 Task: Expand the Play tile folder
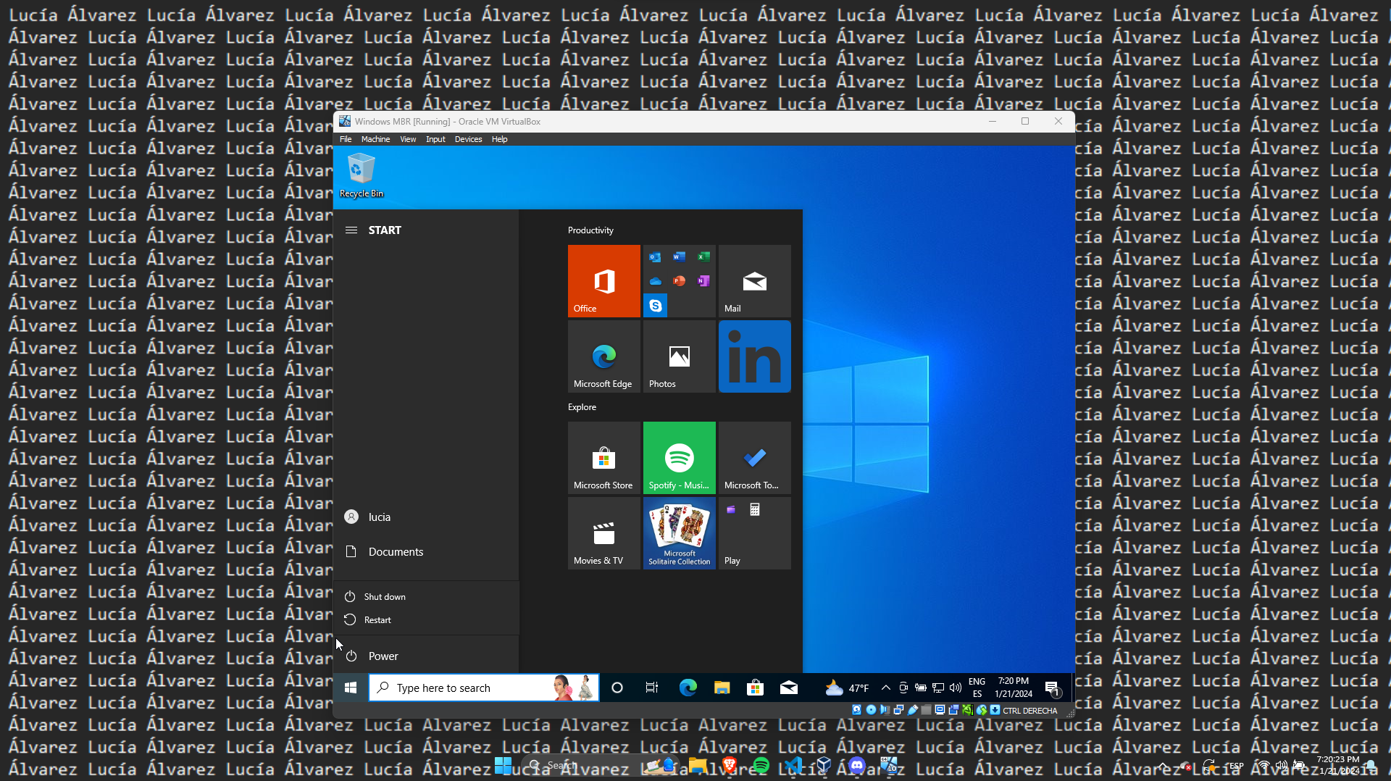[x=754, y=533]
